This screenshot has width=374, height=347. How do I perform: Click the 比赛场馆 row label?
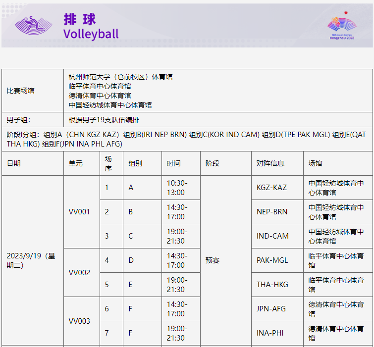[21, 91]
